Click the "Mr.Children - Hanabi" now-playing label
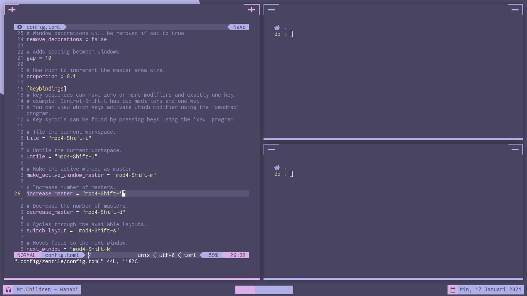This screenshot has height=296, width=527. (47, 290)
